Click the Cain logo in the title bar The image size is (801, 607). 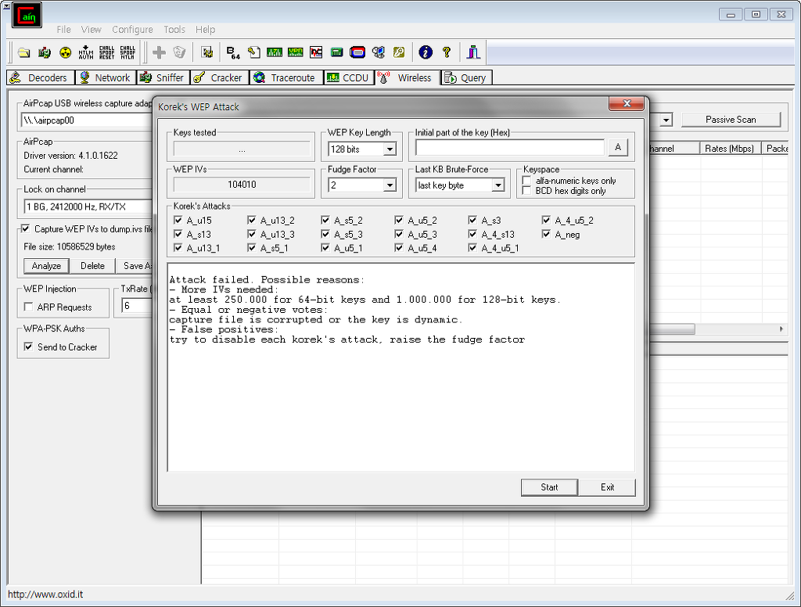tap(27, 16)
